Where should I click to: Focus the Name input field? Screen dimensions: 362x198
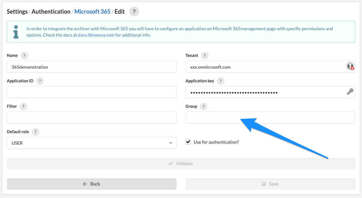coord(92,67)
